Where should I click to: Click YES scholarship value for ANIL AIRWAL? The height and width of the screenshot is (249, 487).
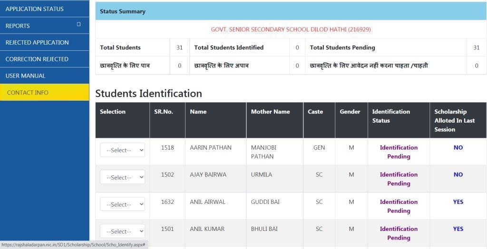point(458,202)
